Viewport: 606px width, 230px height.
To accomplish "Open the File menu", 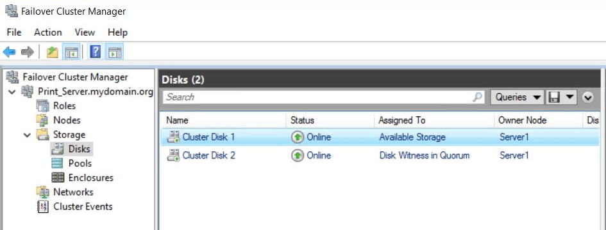I will click(14, 33).
